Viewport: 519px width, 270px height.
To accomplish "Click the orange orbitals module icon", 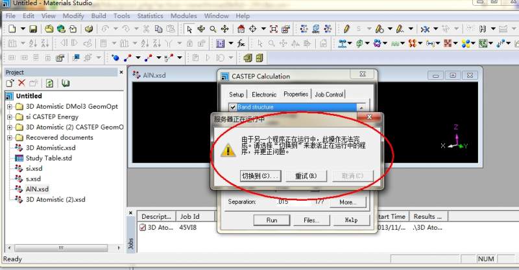I will (413, 43).
